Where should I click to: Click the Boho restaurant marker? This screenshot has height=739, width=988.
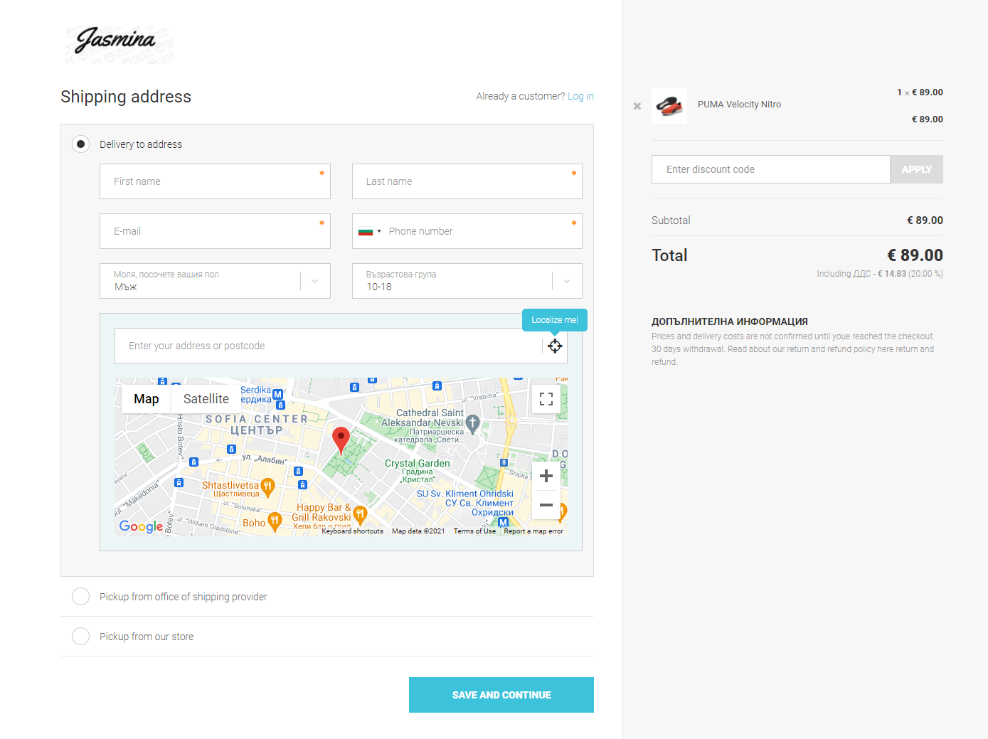(x=275, y=523)
